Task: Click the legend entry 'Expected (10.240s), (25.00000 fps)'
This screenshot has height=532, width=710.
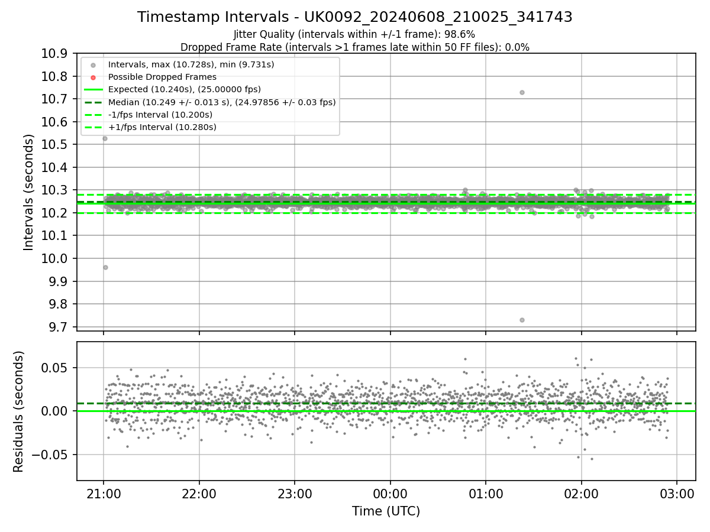Action: (x=185, y=89)
